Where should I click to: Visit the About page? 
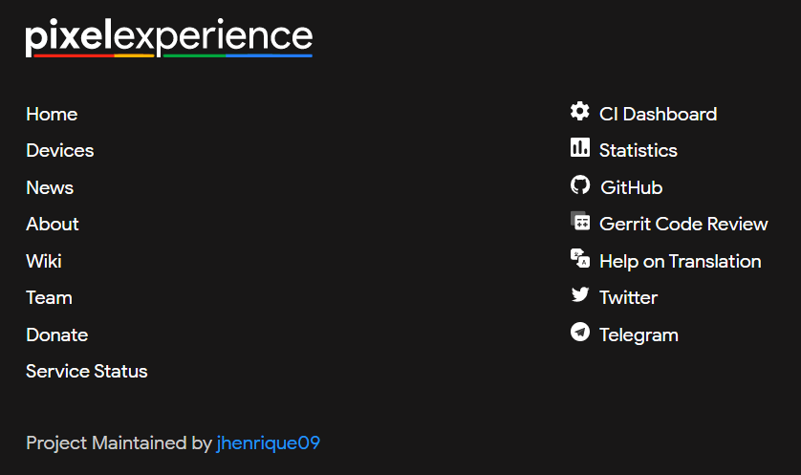pos(53,225)
